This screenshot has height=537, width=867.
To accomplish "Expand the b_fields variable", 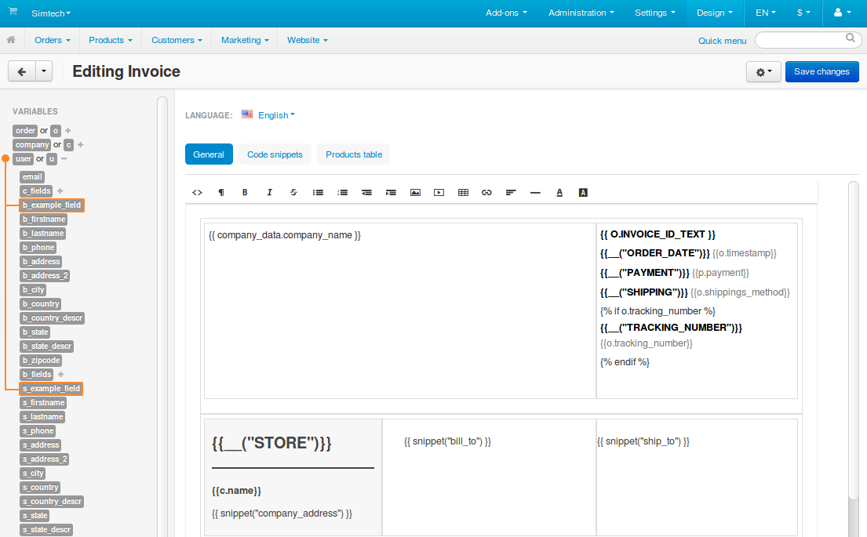I will click(x=61, y=374).
